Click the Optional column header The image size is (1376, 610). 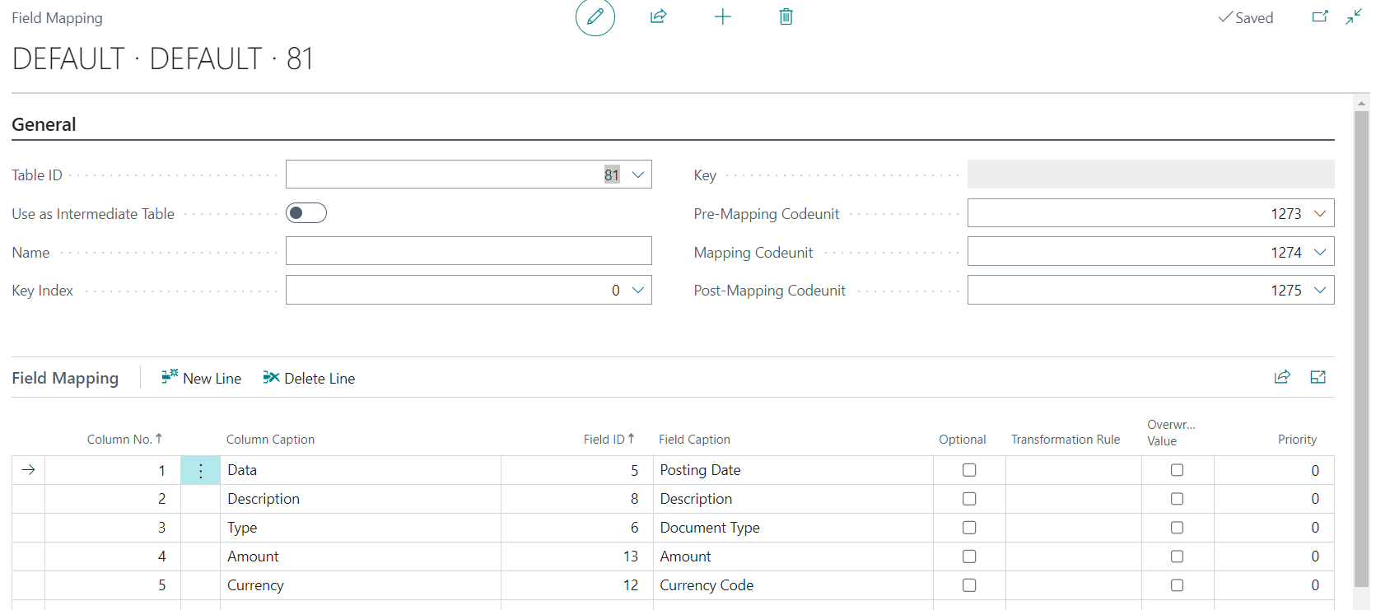tap(963, 440)
